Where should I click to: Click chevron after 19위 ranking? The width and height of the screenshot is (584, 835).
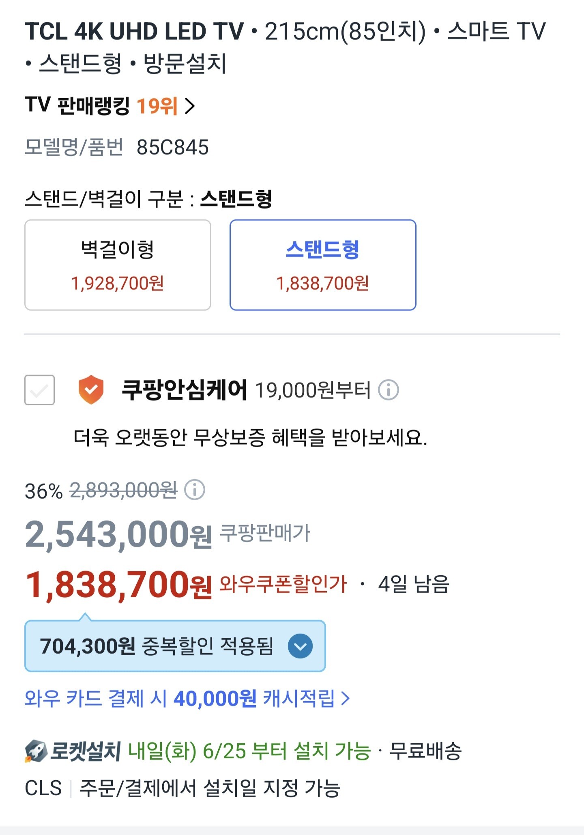tap(190, 106)
